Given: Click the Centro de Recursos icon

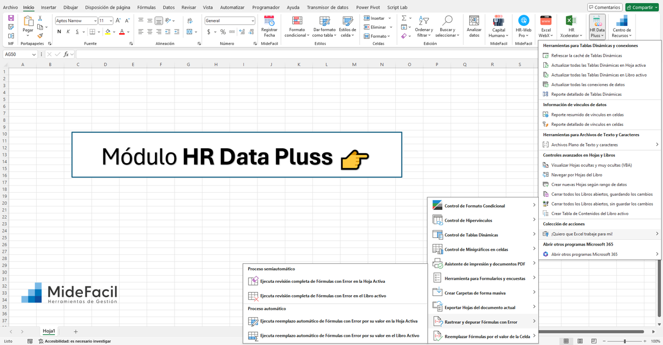Looking at the screenshot, I should pos(622,21).
